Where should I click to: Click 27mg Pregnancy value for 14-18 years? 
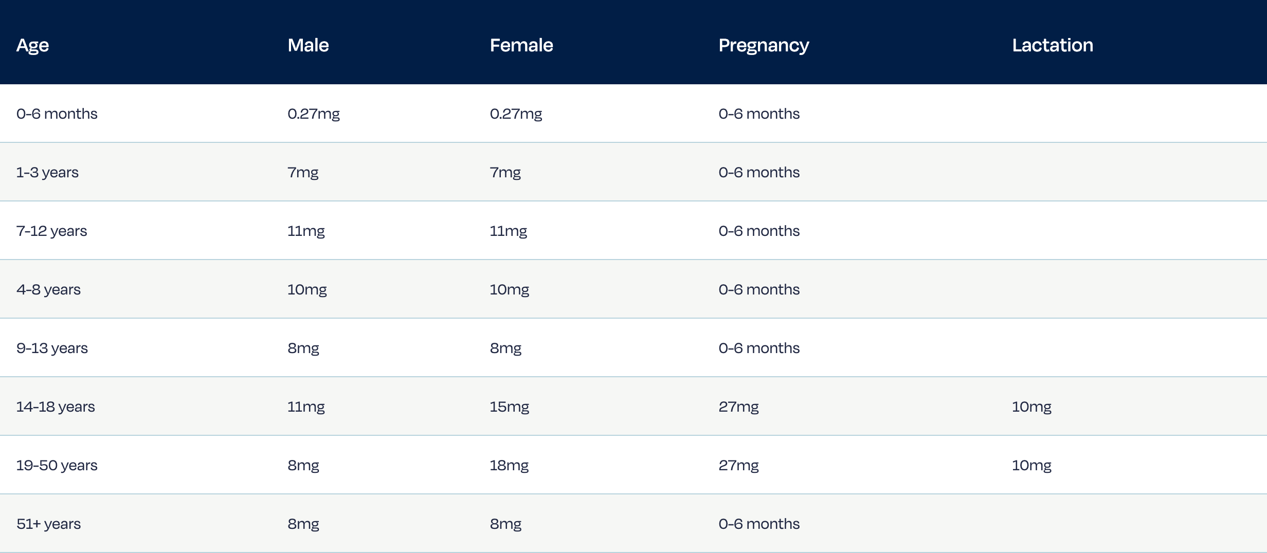click(x=738, y=407)
